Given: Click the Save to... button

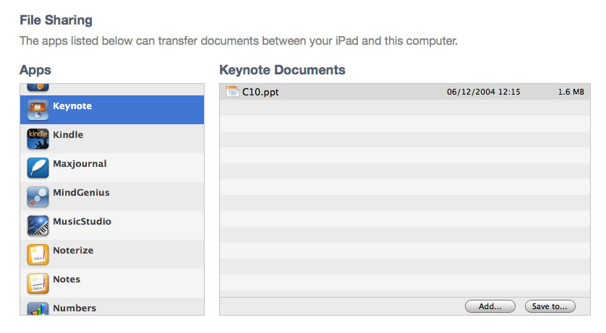Looking at the screenshot, I should point(550,306).
